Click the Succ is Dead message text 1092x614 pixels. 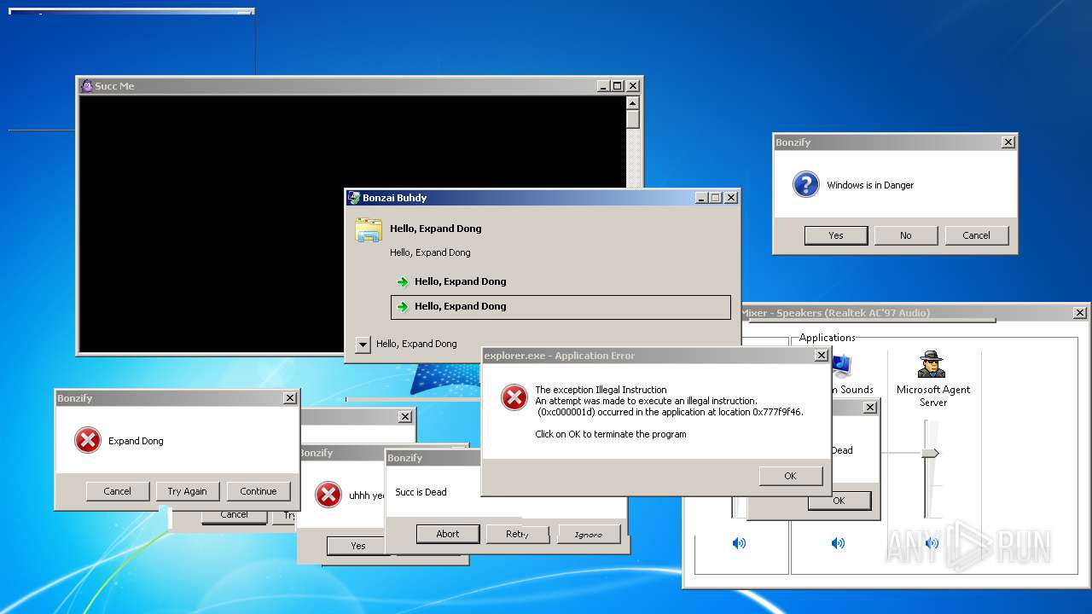tap(421, 492)
